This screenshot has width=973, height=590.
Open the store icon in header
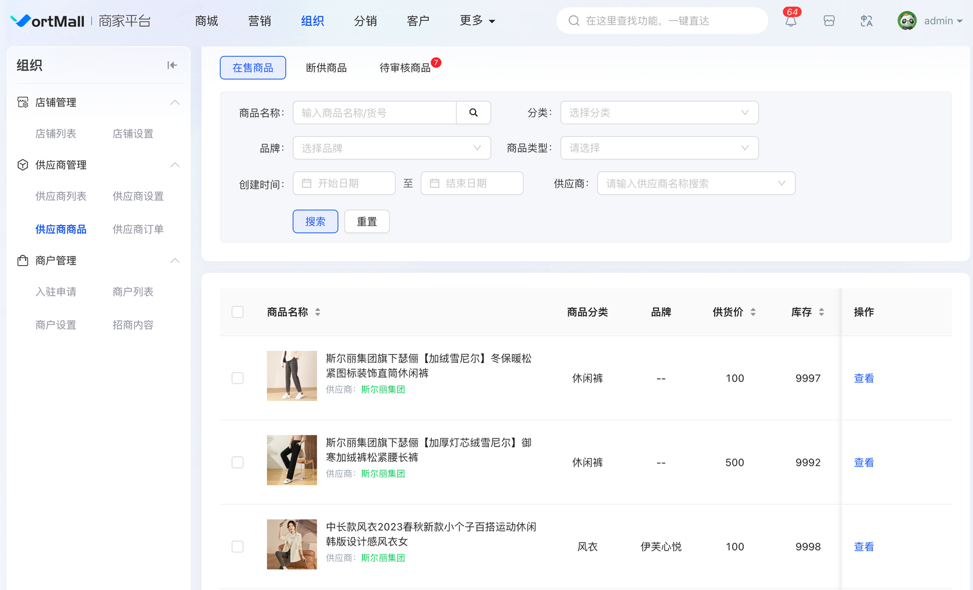pyautogui.click(x=829, y=21)
